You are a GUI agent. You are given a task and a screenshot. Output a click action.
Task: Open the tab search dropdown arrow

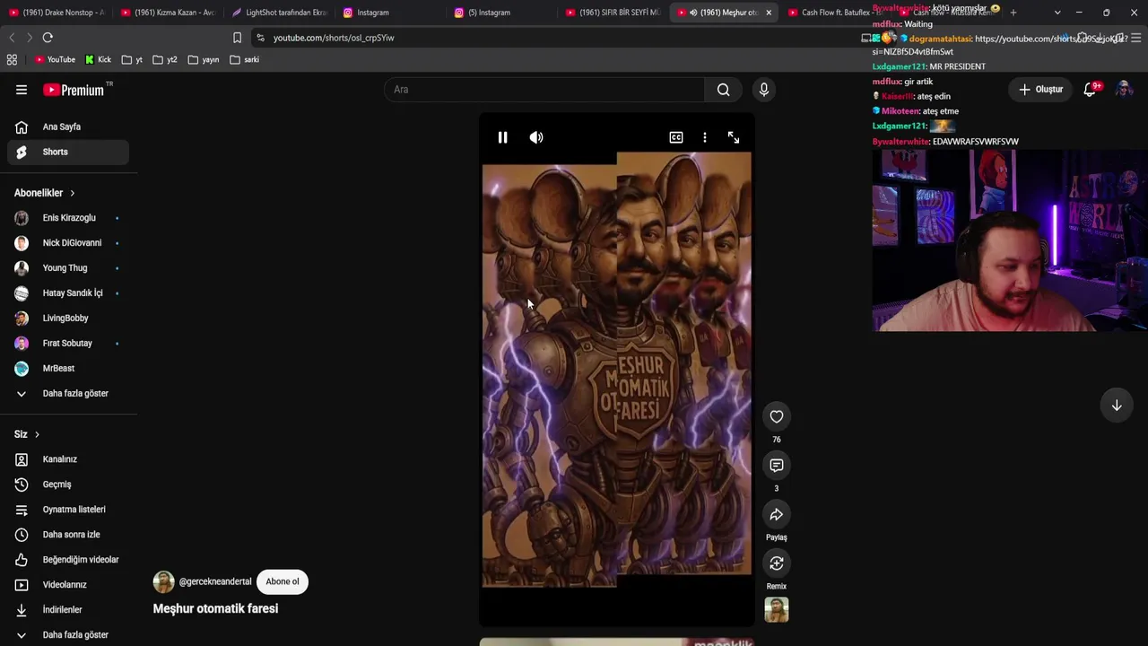pos(1057,13)
